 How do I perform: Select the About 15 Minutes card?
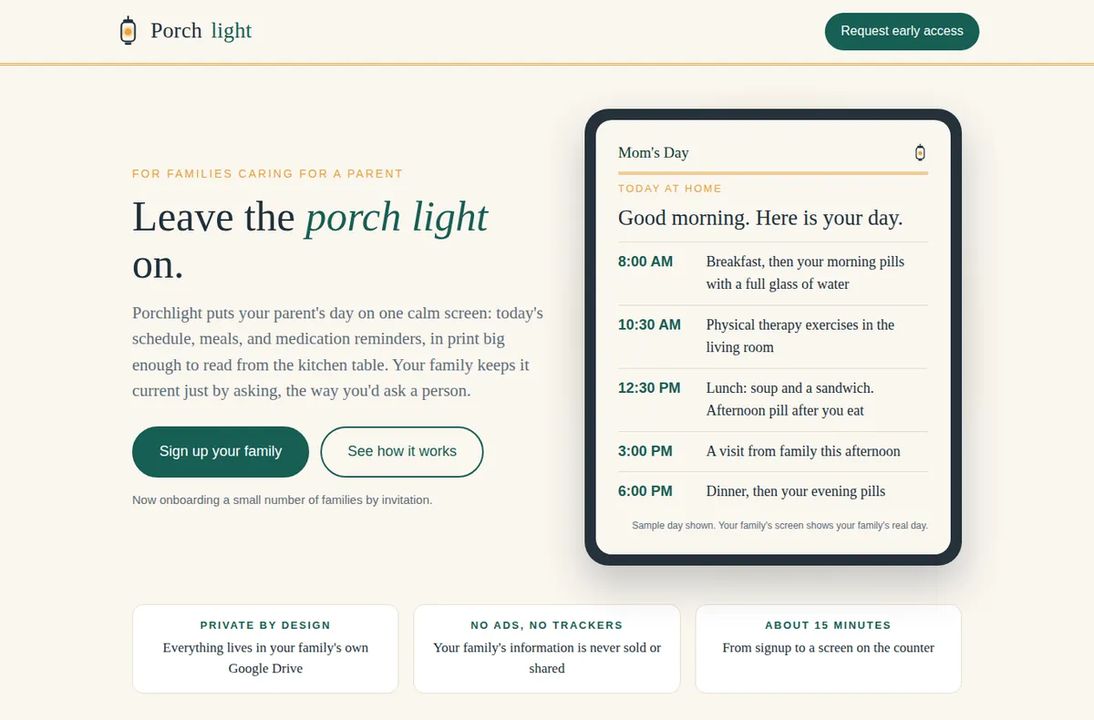point(828,648)
